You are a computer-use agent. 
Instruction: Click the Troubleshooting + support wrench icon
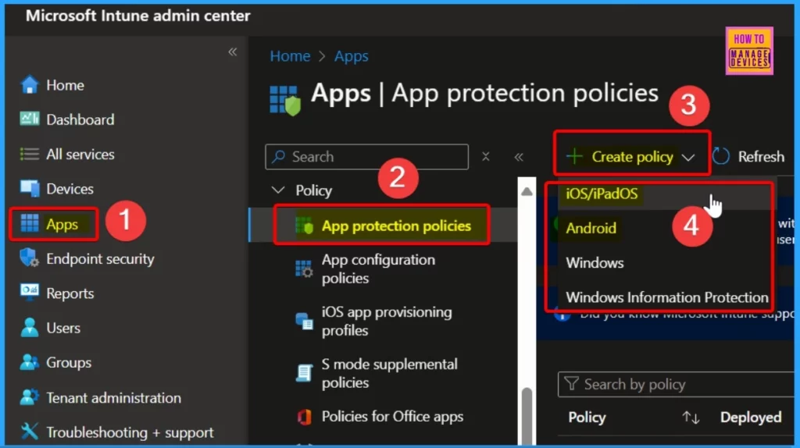30,432
